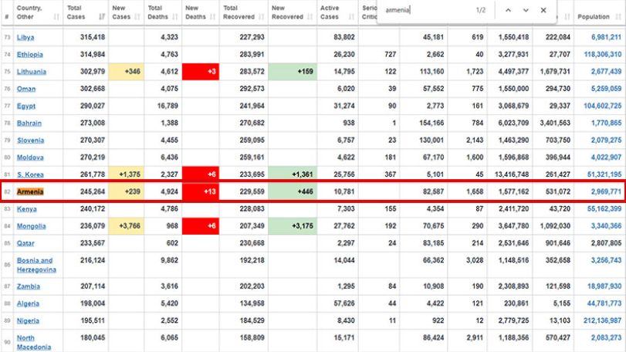This screenshot has width=626, height=352.
Task: Open the Moldova country link
Action: coord(30,157)
